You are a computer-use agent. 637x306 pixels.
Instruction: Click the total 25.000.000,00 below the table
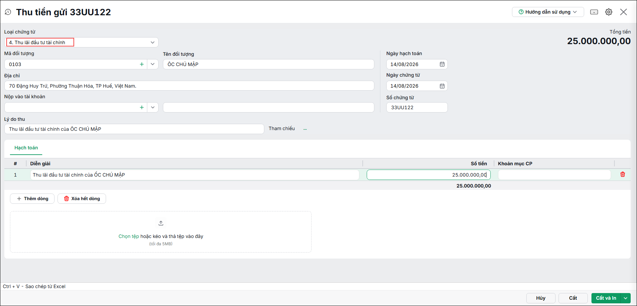474,186
